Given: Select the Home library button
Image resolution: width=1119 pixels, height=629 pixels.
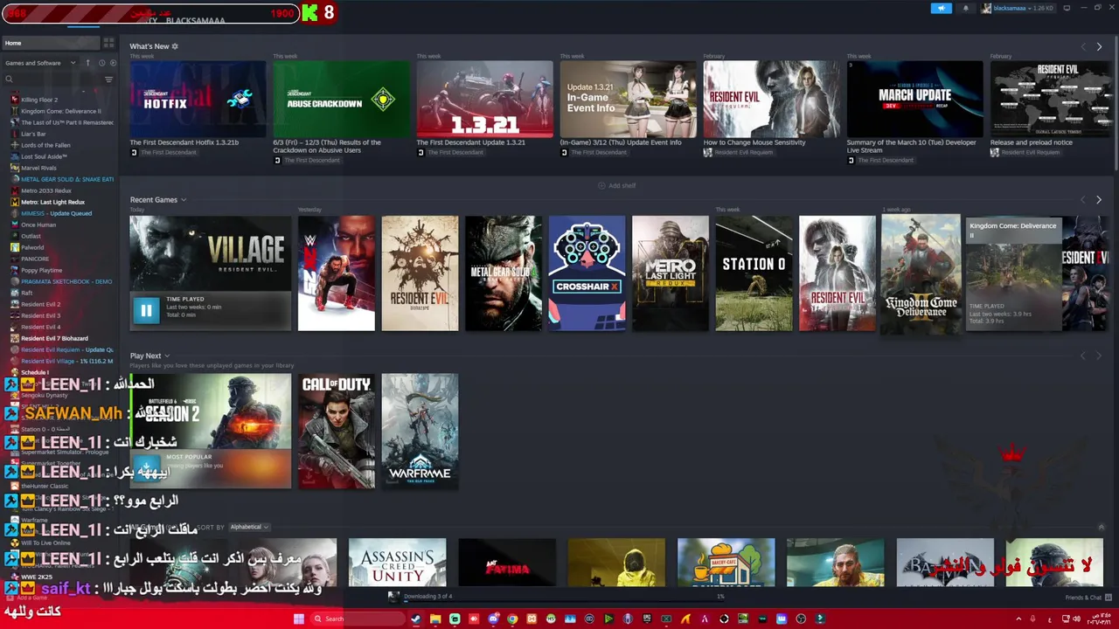Looking at the screenshot, I should point(50,43).
